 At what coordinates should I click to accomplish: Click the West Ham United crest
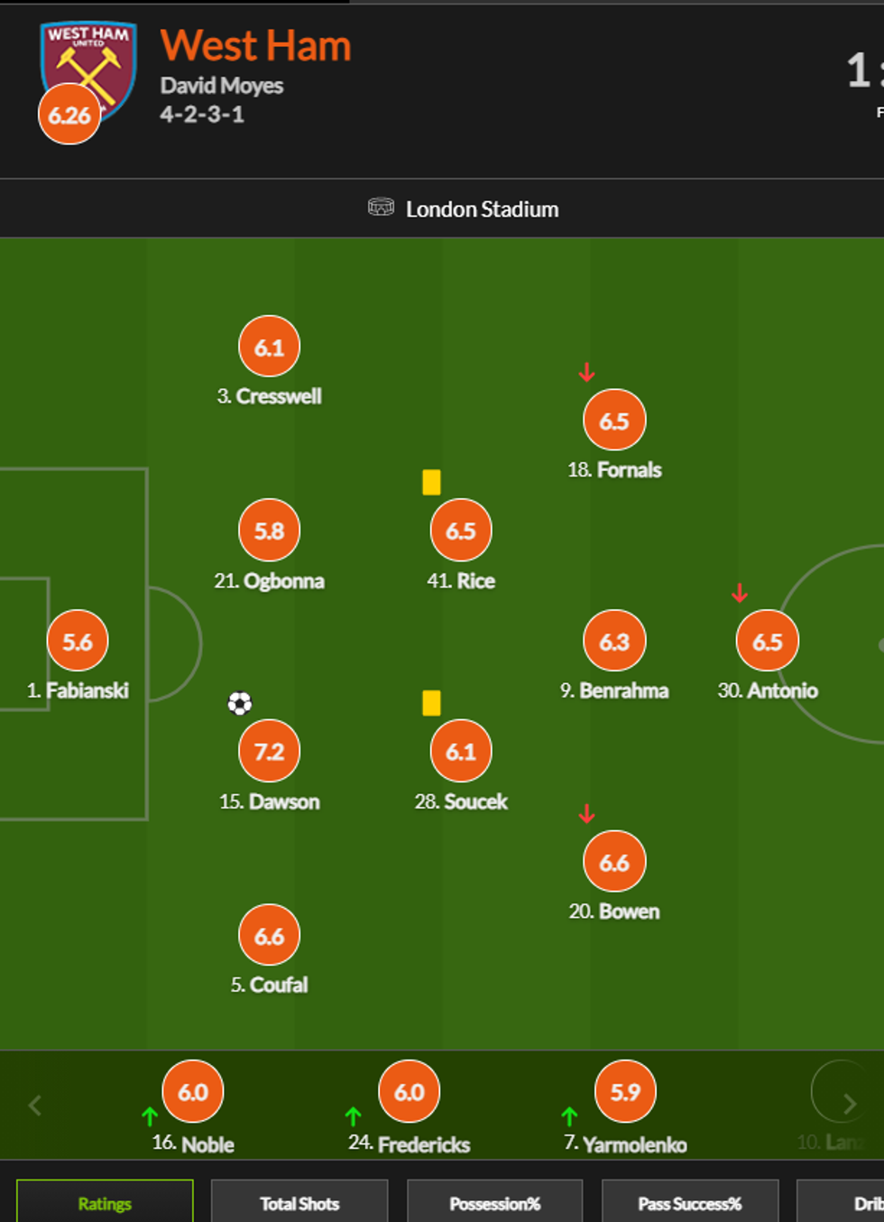88,61
